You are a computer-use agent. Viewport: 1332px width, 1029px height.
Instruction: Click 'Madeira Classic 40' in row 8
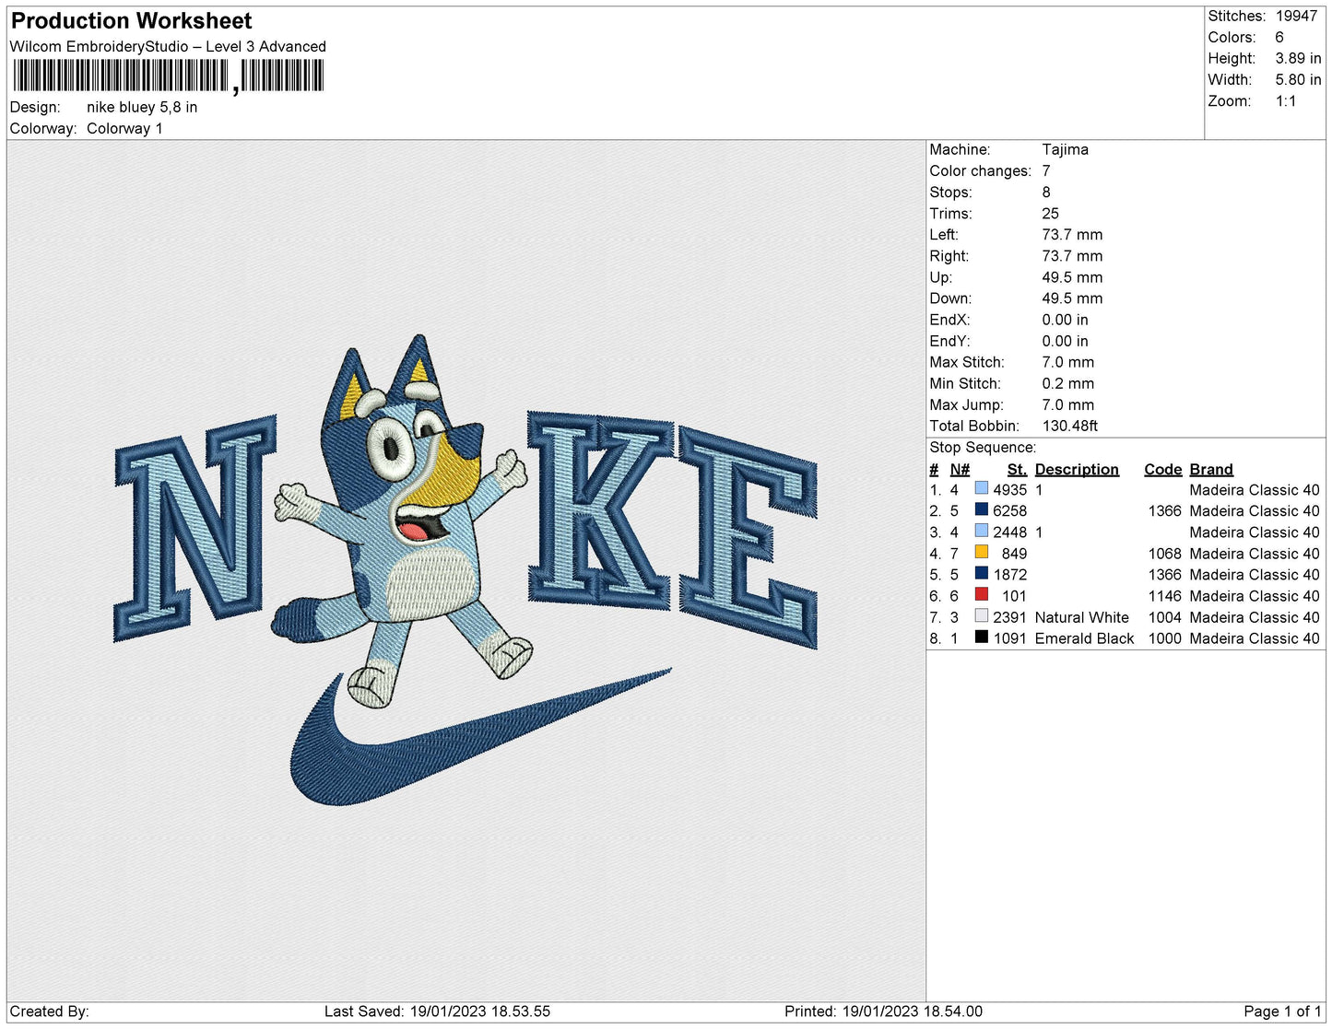tap(1254, 638)
